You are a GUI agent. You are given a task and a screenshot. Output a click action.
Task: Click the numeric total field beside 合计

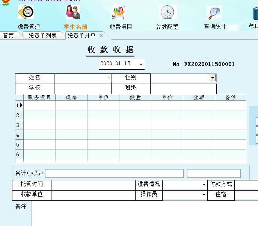coord(214,173)
